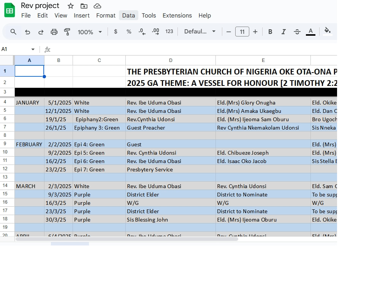
Task: Select the FEBRUARY cell
Action: pos(29,144)
